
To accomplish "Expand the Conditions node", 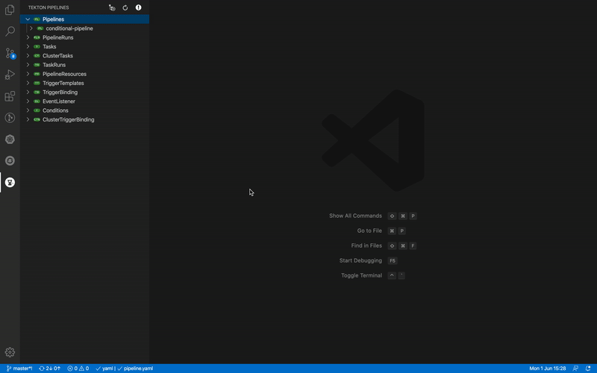I will (x=28, y=110).
